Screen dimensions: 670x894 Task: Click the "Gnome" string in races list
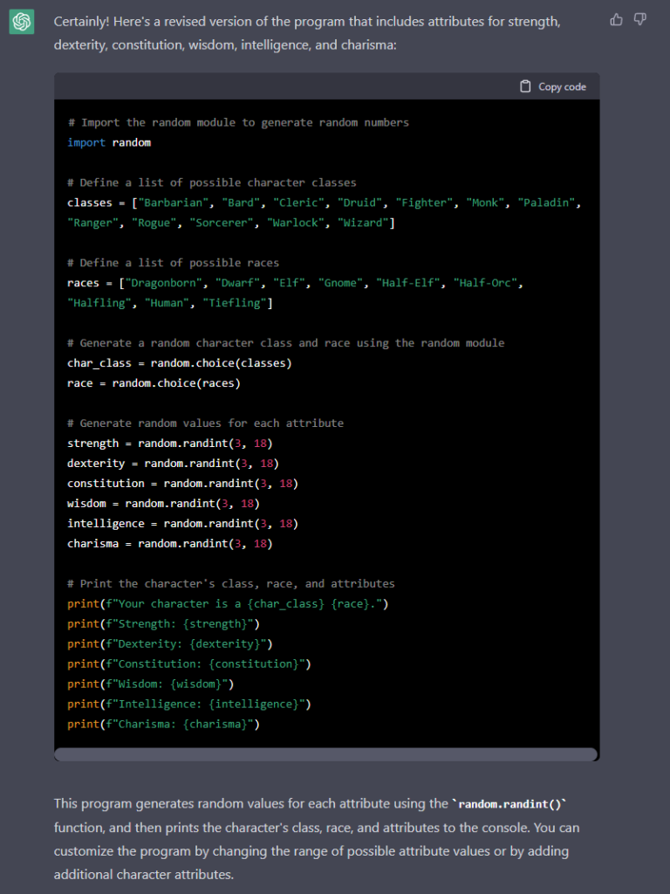pyautogui.click(x=341, y=283)
